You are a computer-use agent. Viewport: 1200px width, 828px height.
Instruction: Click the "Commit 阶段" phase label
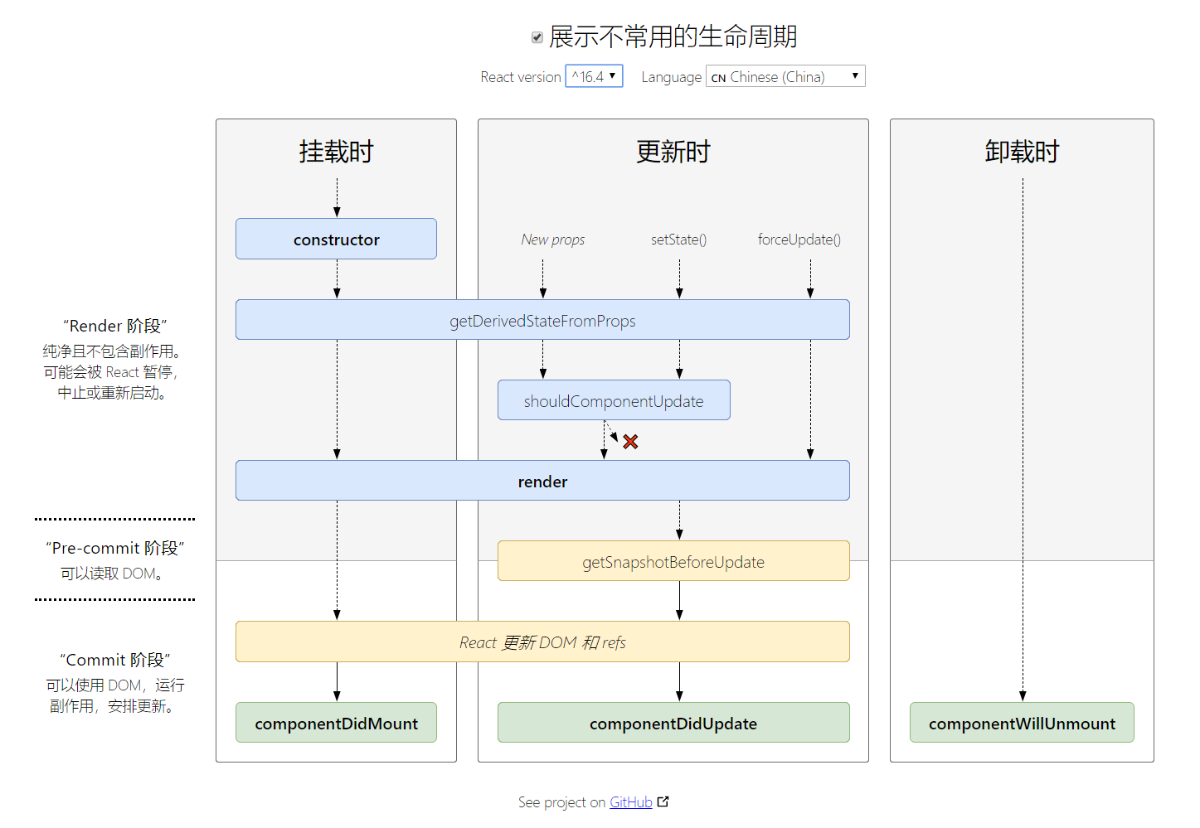[x=115, y=660]
